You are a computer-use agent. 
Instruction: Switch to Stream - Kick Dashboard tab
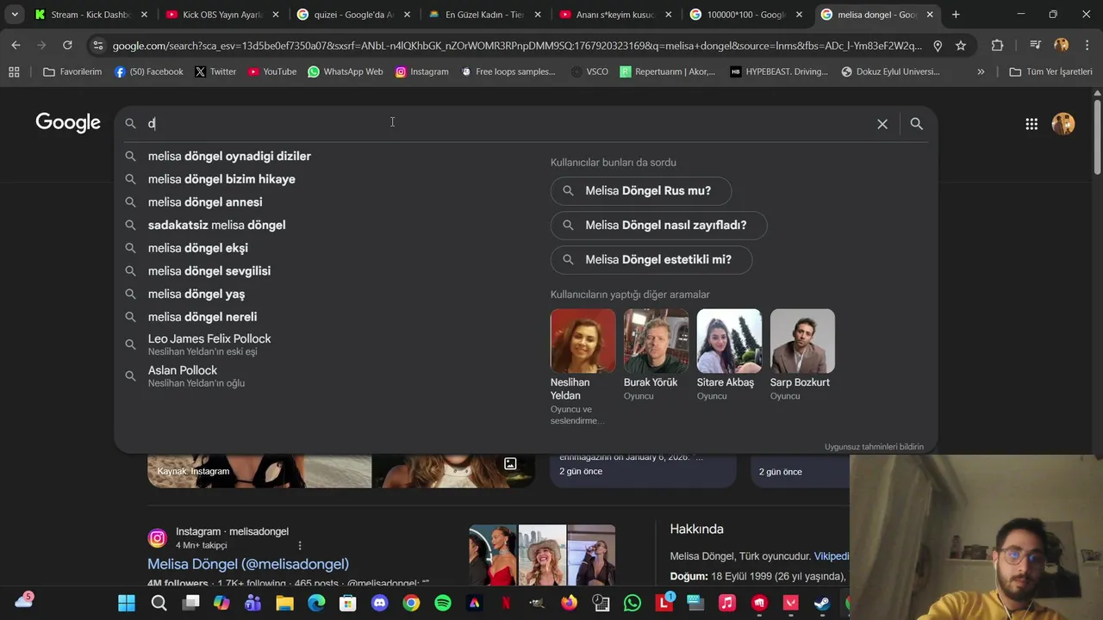coord(90,15)
